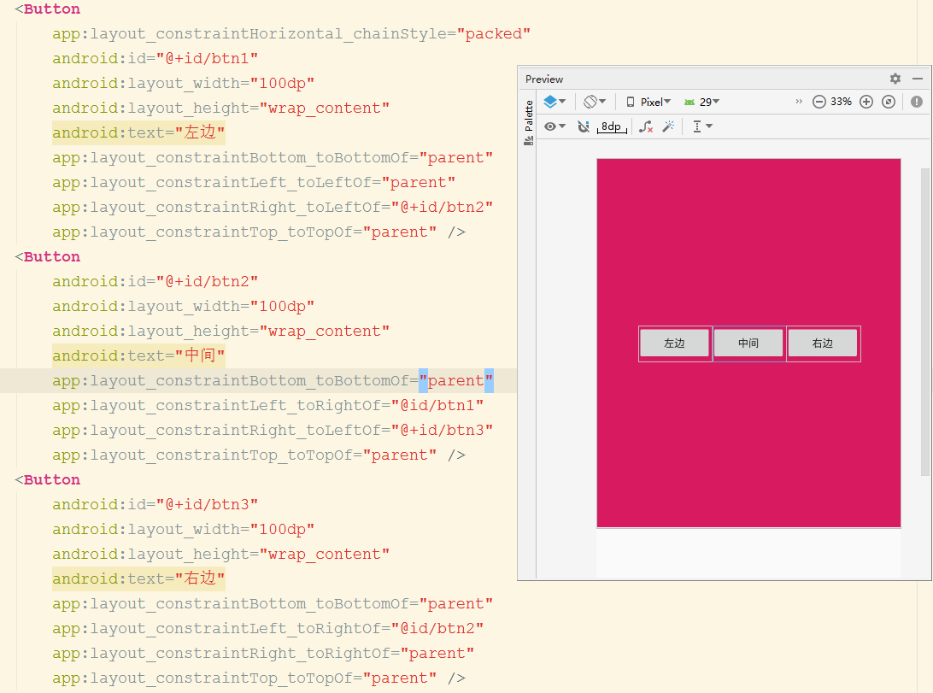Expand the hidden toolbar items chevron
The height and width of the screenshot is (693, 933).
point(799,102)
